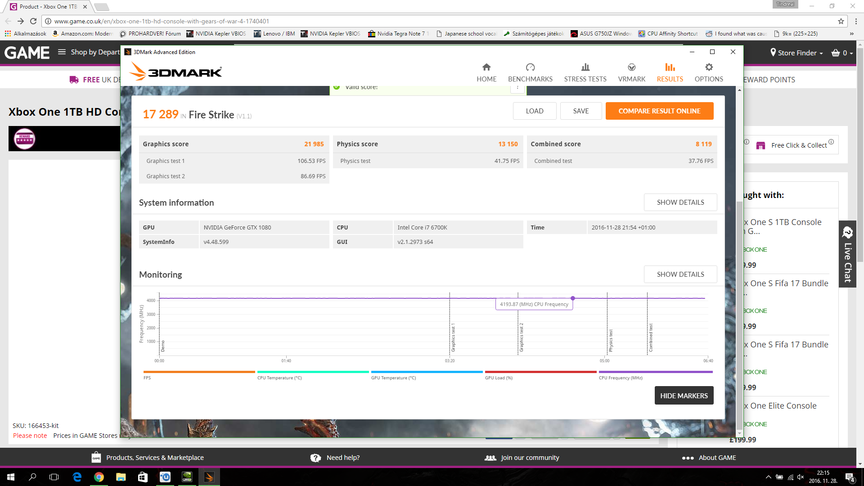Toggle the GPU Temperature legend line
The image size is (864, 486).
click(x=427, y=375)
